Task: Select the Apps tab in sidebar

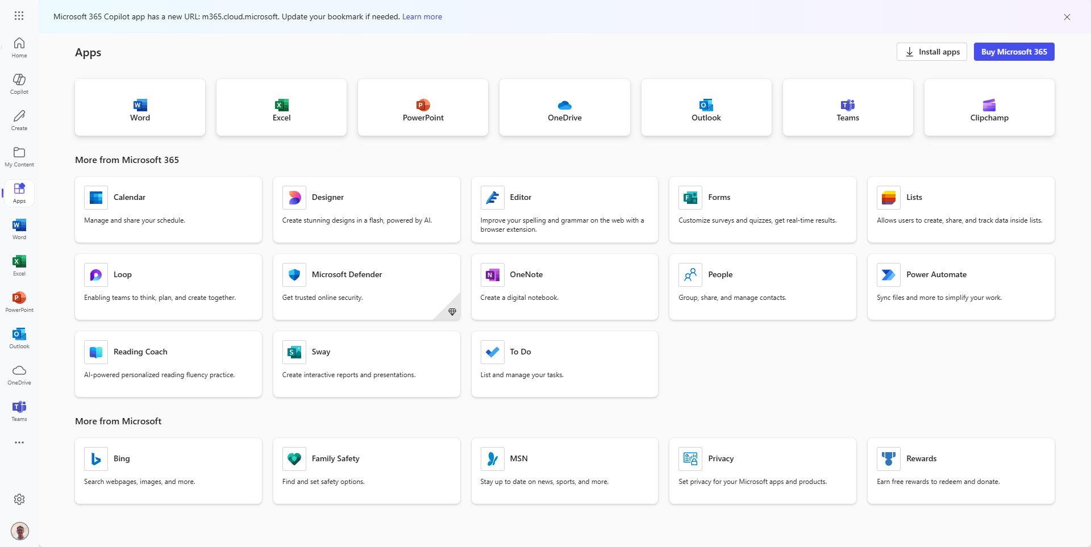Action: click(x=19, y=193)
